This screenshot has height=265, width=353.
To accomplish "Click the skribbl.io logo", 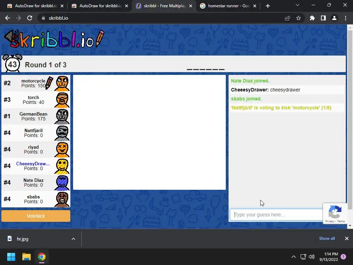I will click(x=54, y=39).
